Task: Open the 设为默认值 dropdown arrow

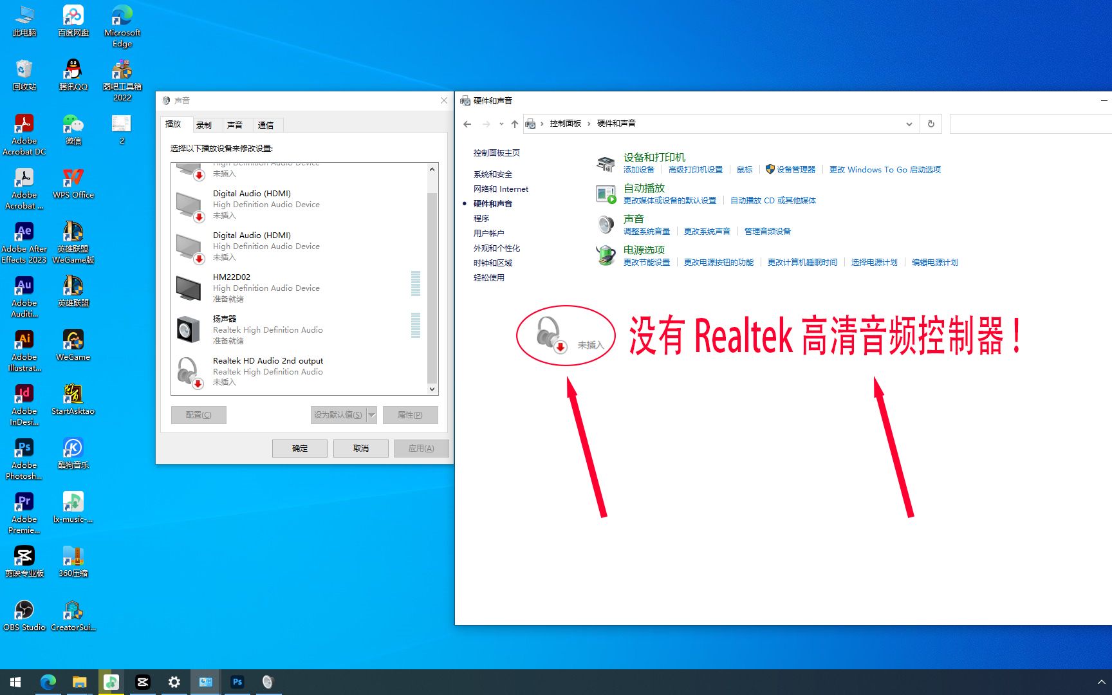Action: 371,415
